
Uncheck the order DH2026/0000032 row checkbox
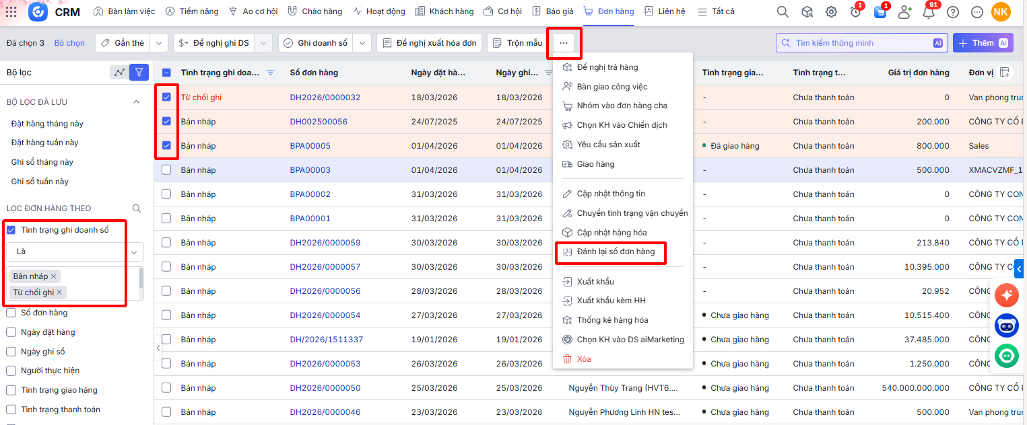coord(166,98)
